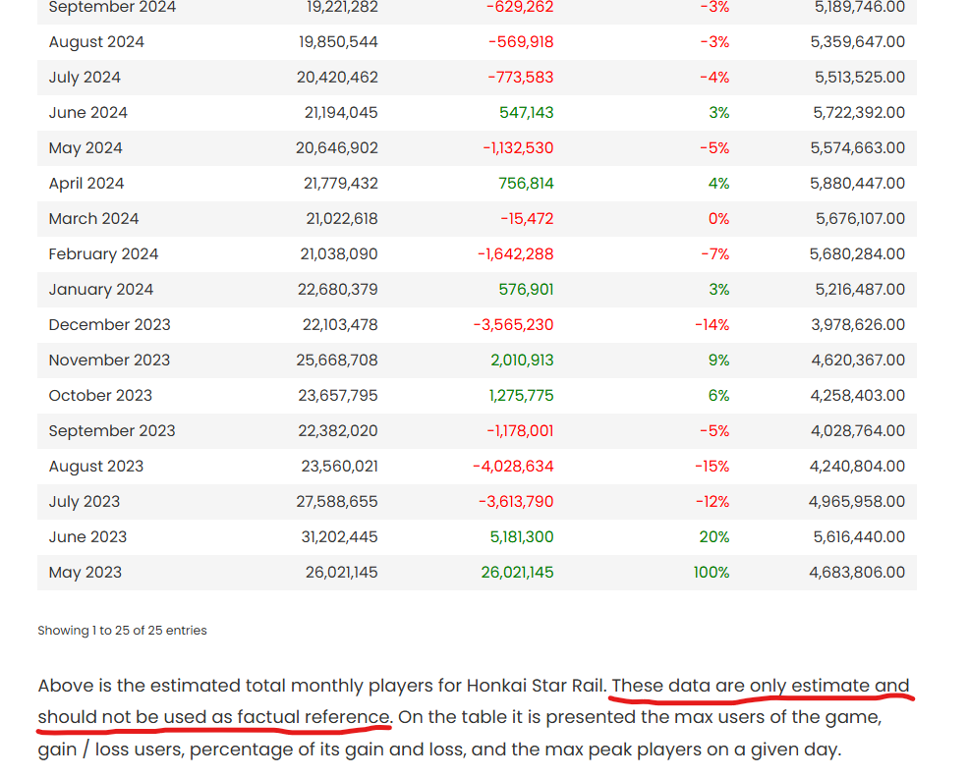The width and height of the screenshot is (969, 778).
Task: Click the -14% percentage cell
Action: click(712, 325)
